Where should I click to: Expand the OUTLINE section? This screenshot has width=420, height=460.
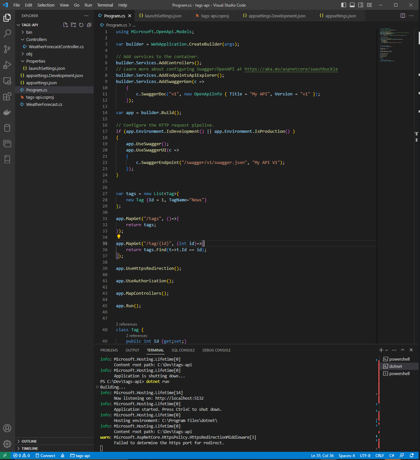tap(29, 441)
